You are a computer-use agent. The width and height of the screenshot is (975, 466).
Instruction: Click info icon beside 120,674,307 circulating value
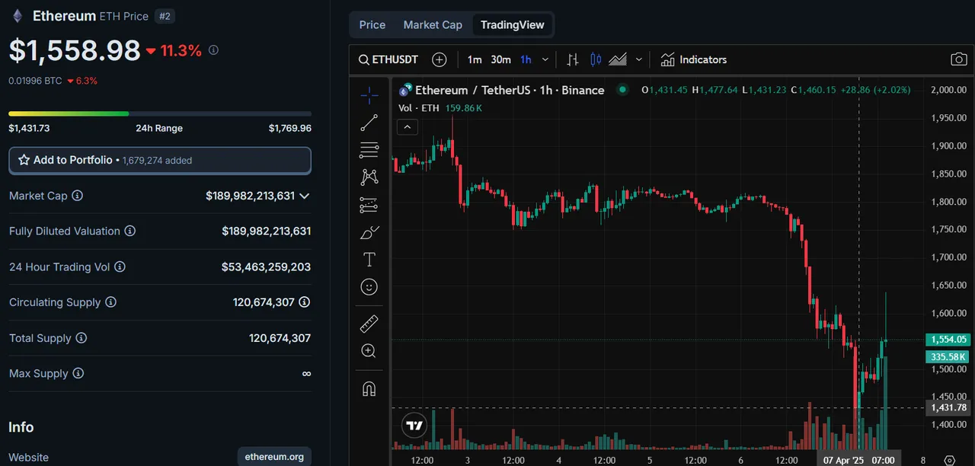(305, 302)
